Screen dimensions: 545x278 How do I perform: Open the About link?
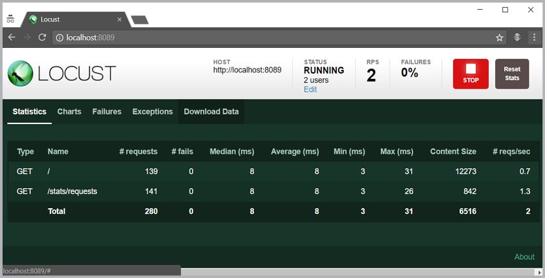click(524, 257)
